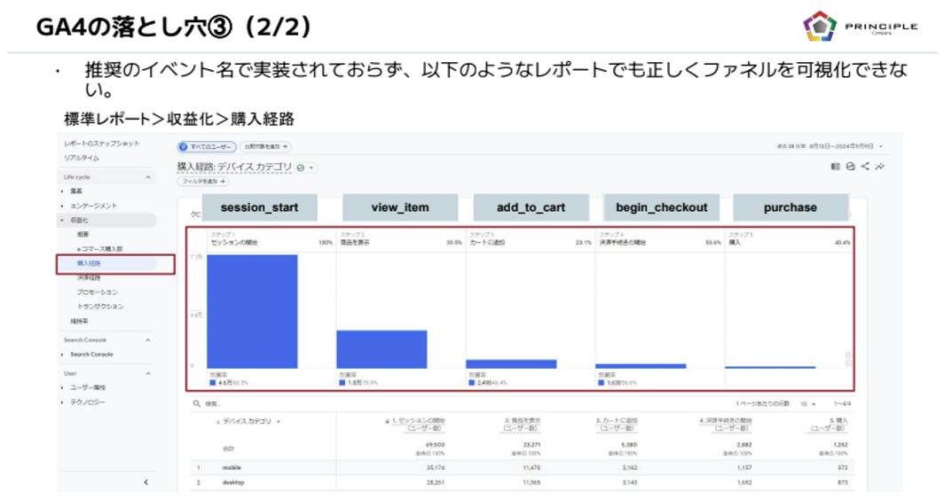Click the blue session_start funnel bar

click(252, 310)
